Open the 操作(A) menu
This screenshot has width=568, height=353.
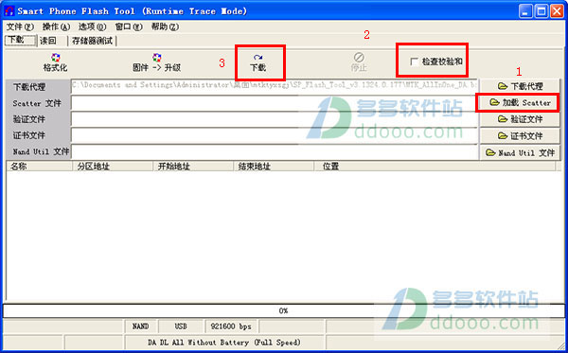point(56,26)
